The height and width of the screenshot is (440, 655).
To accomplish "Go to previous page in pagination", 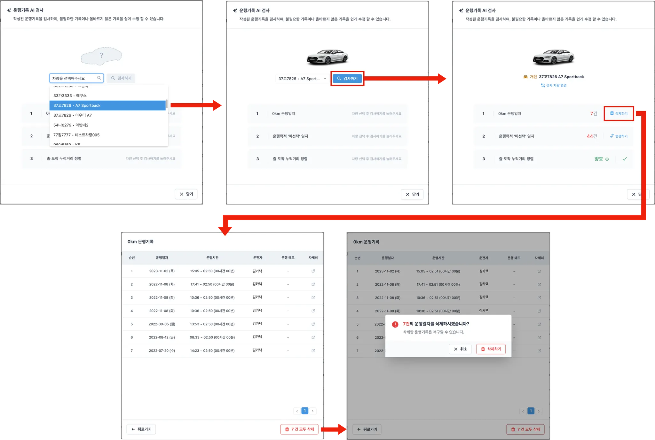I will [297, 411].
